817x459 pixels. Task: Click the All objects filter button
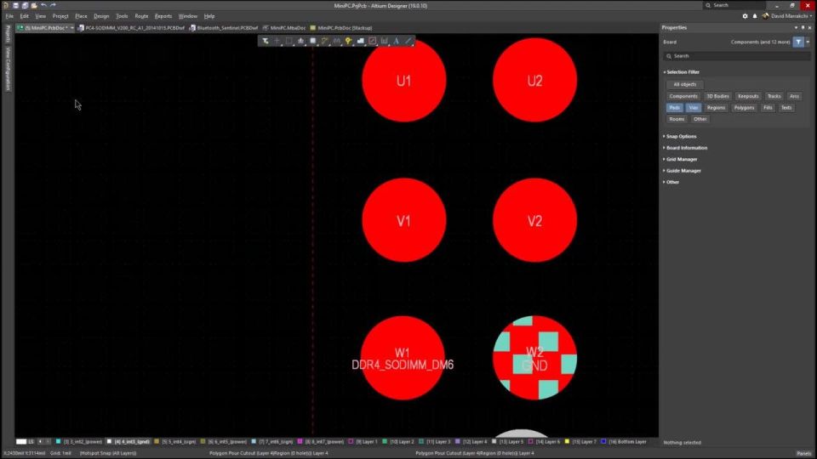click(684, 84)
